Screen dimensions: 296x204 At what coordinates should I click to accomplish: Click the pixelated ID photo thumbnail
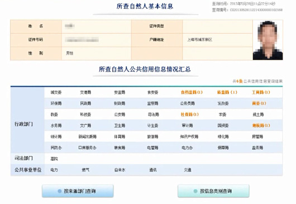(268, 40)
